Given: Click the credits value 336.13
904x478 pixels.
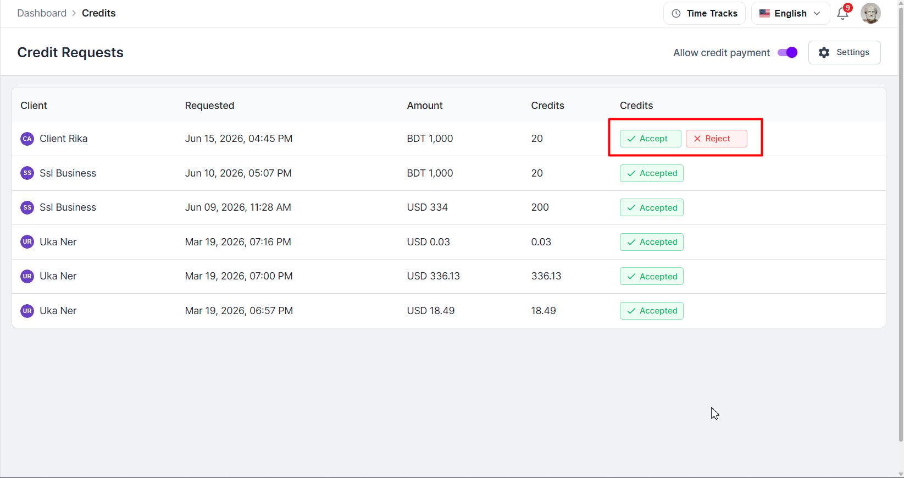Looking at the screenshot, I should tap(546, 276).
